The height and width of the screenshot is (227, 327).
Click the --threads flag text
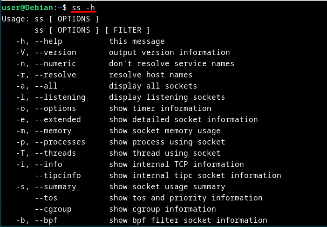click(x=55, y=153)
